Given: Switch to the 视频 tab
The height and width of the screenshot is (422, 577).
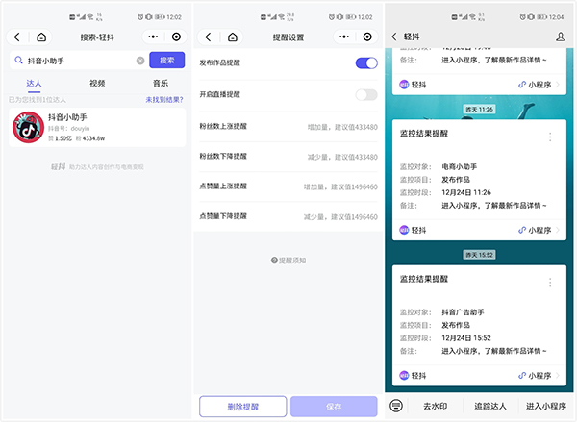Looking at the screenshot, I should 96,84.
